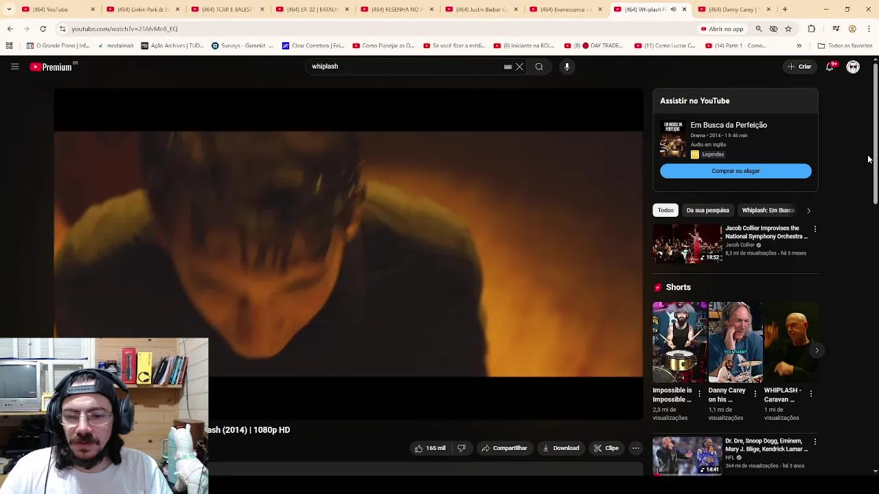
Task: Open more actions ellipsis under video
Action: pyautogui.click(x=635, y=448)
